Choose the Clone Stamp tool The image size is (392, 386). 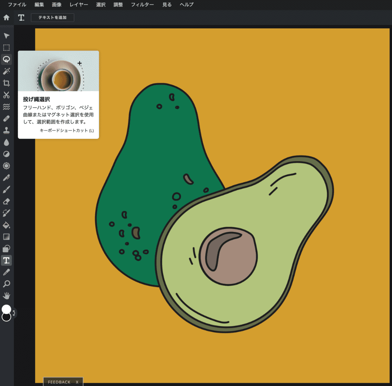(6, 130)
